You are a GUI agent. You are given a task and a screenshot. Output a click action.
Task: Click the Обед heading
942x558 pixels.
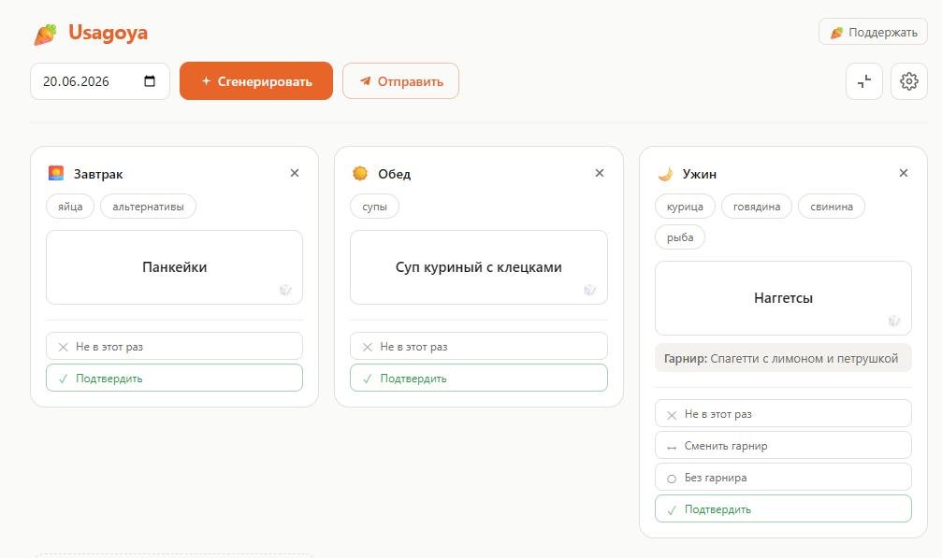394,174
